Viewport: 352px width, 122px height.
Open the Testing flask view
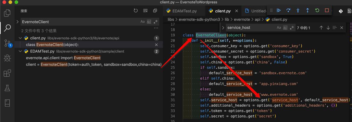coord(8,88)
